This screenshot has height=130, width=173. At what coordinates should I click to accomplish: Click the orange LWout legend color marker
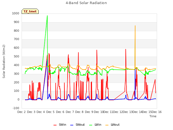coord(107,125)
